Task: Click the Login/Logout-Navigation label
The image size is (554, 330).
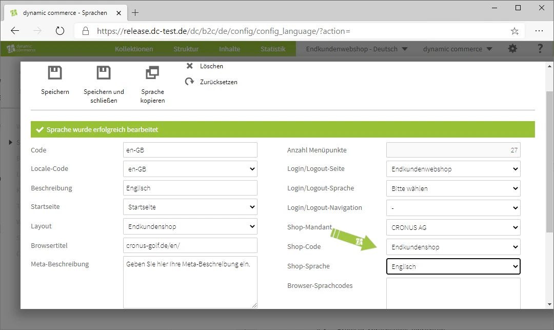Action: click(324, 208)
